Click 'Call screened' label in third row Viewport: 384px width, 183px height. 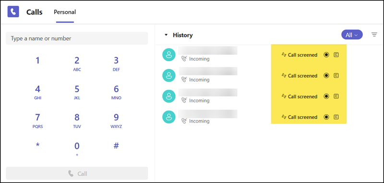pyautogui.click(x=302, y=97)
